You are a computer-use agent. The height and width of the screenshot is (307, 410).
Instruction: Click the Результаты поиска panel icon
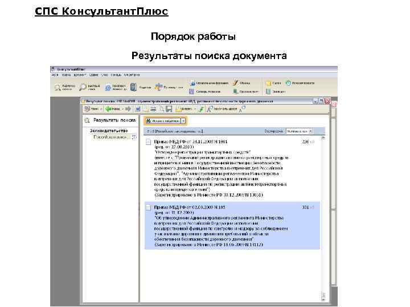coord(87,121)
